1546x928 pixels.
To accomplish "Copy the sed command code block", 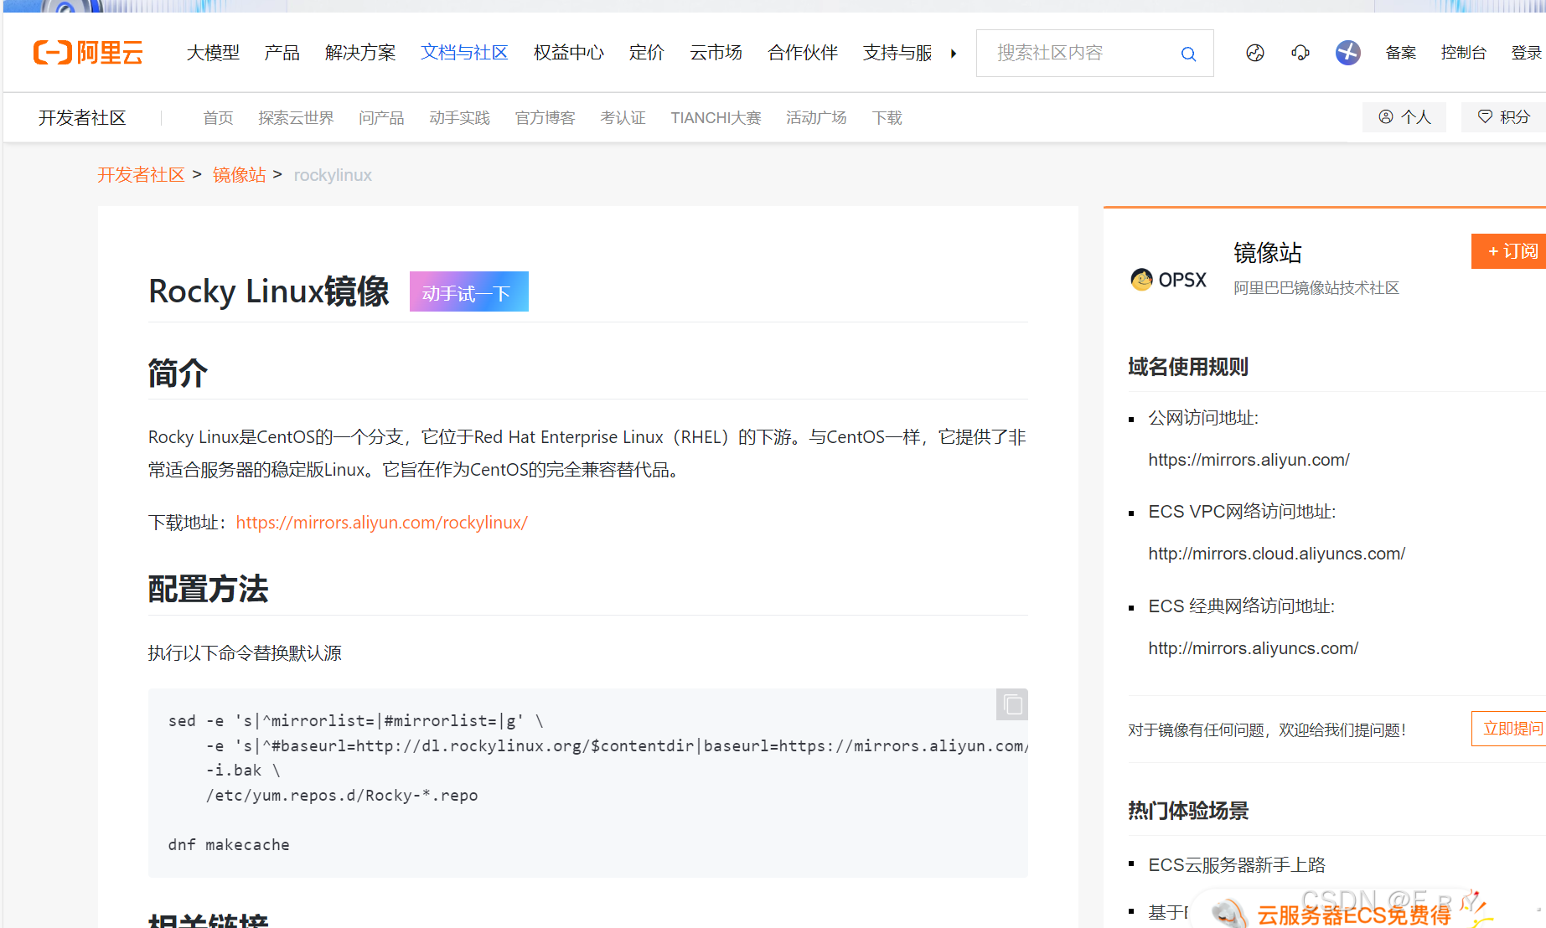I will [x=1012, y=704].
